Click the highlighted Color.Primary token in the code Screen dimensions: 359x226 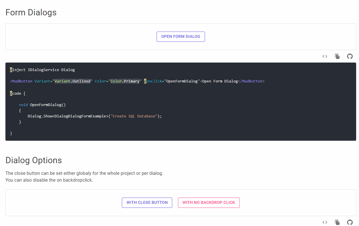(125, 81)
